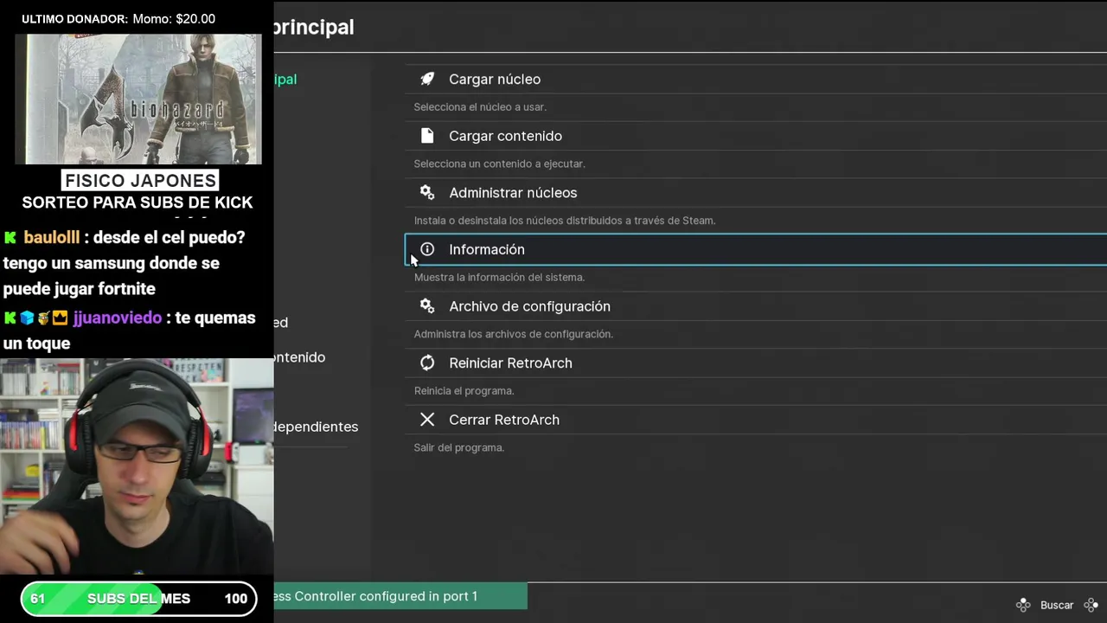Open Archivo de configuración entry
Screen dimensions: 1107x623
(756, 305)
